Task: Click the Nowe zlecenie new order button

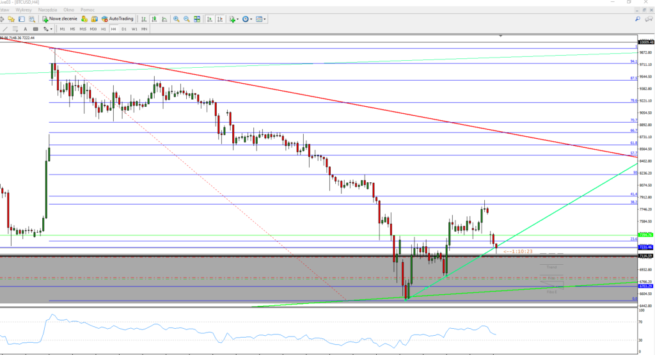Action: [59, 19]
